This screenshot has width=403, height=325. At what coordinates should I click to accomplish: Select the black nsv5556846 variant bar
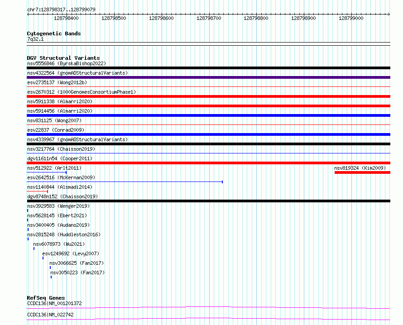(x=208, y=68)
